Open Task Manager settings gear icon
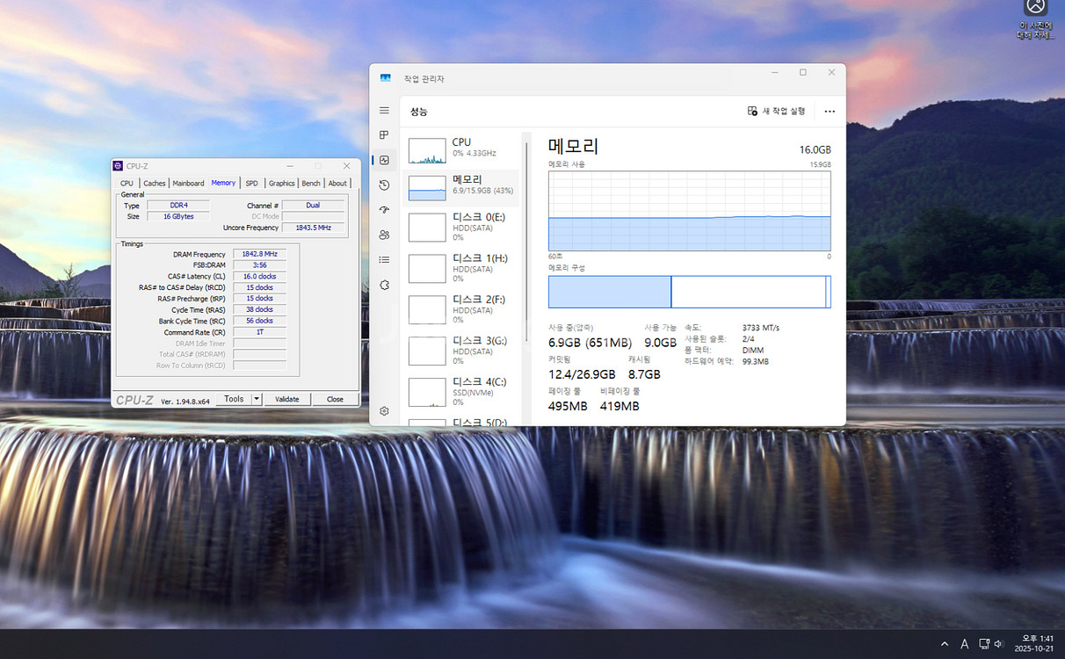This screenshot has height=659, width=1065. point(384,411)
